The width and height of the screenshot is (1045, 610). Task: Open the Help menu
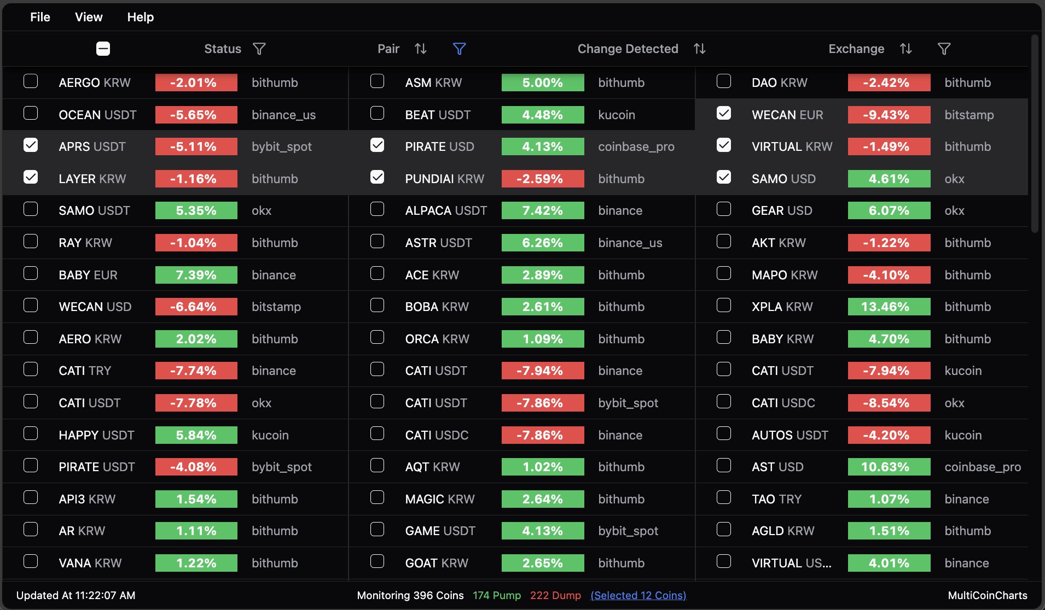tap(140, 17)
